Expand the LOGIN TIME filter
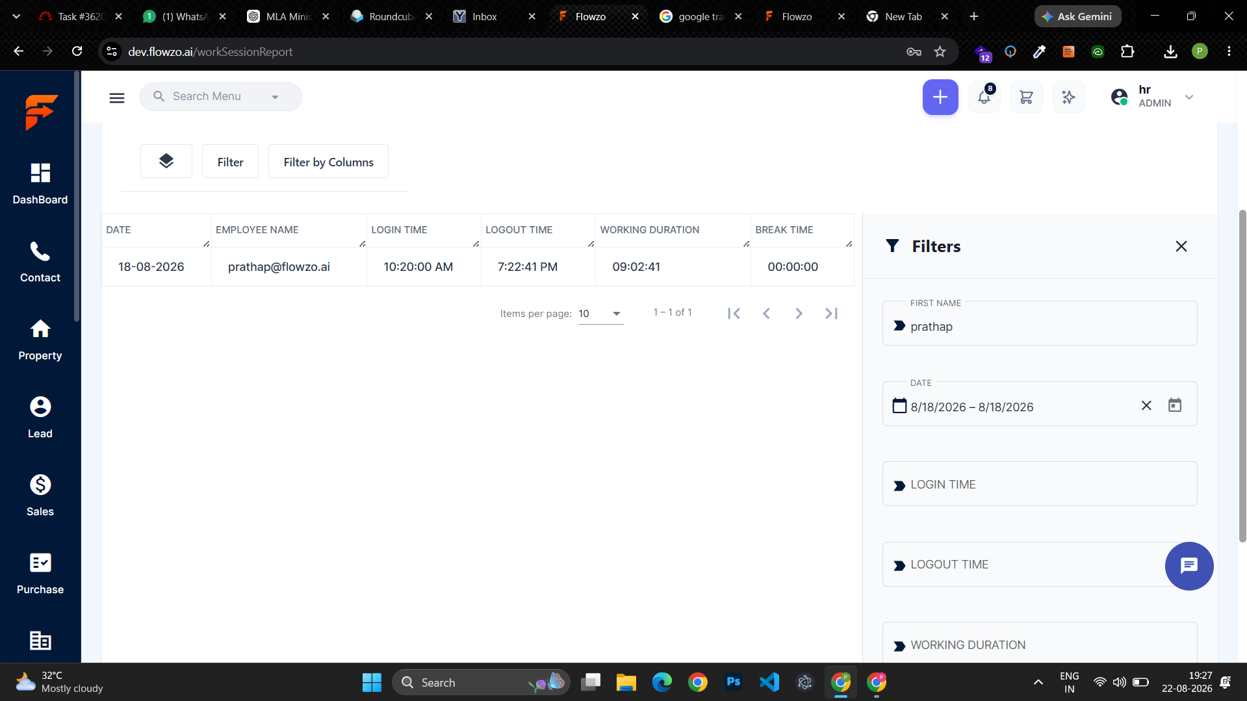Viewport: 1247px width, 701px height. [1039, 484]
